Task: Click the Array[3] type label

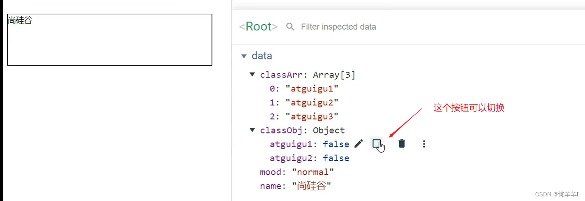Action: [334, 75]
